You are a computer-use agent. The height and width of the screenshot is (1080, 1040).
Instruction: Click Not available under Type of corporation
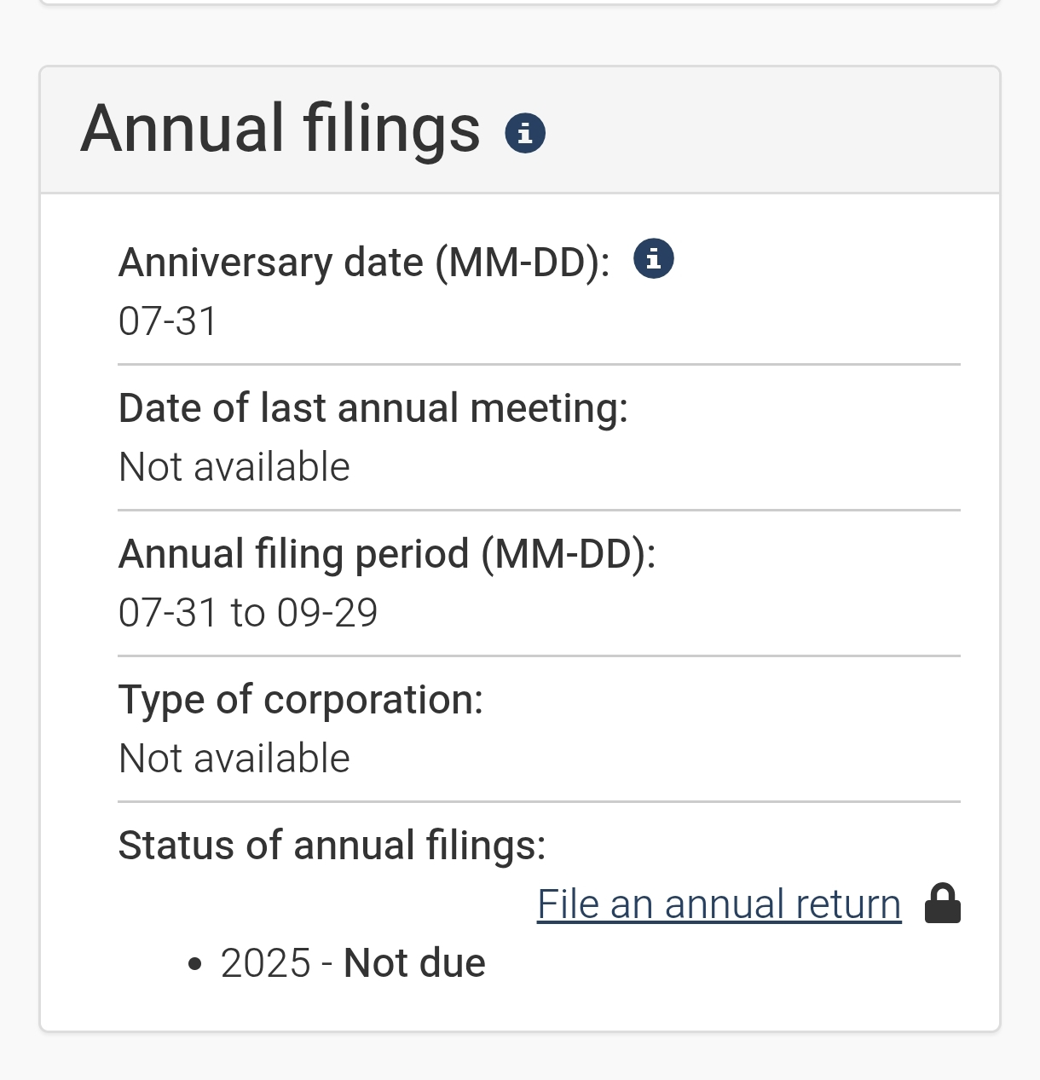coord(234,759)
